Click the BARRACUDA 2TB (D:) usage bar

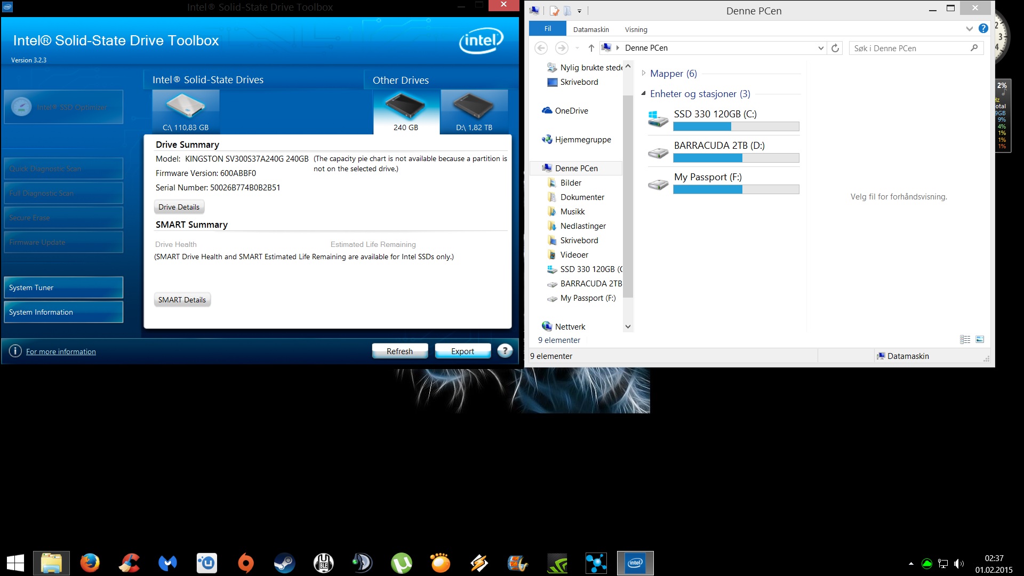pyautogui.click(x=736, y=158)
